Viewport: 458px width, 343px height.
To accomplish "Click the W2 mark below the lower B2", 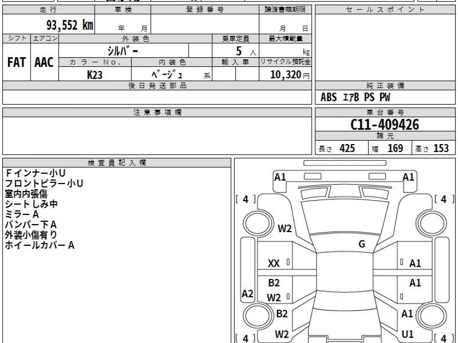I will 282,334.
